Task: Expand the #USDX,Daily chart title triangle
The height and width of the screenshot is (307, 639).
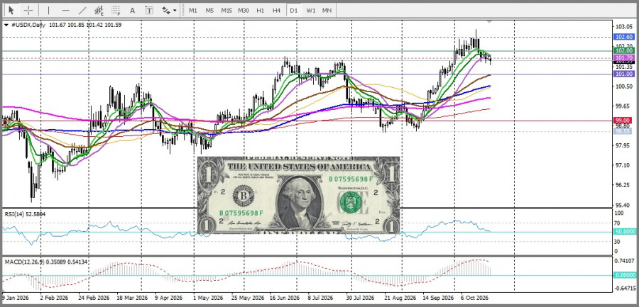Action: pyautogui.click(x=6, y=25)
